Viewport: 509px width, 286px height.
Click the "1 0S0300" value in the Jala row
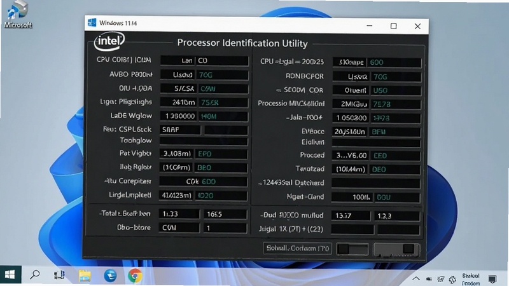351,118
